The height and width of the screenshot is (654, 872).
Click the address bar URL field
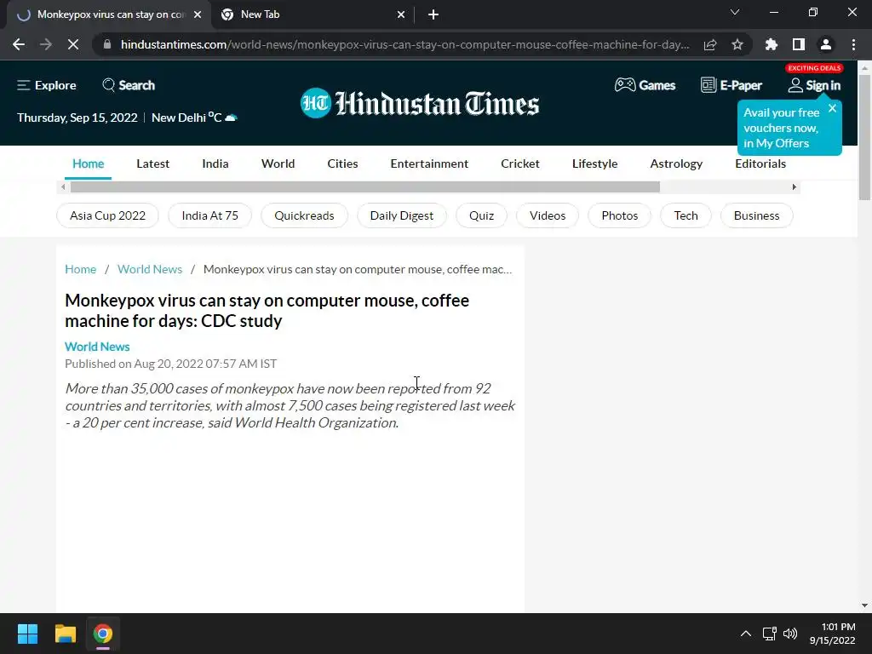coord(404,44)
